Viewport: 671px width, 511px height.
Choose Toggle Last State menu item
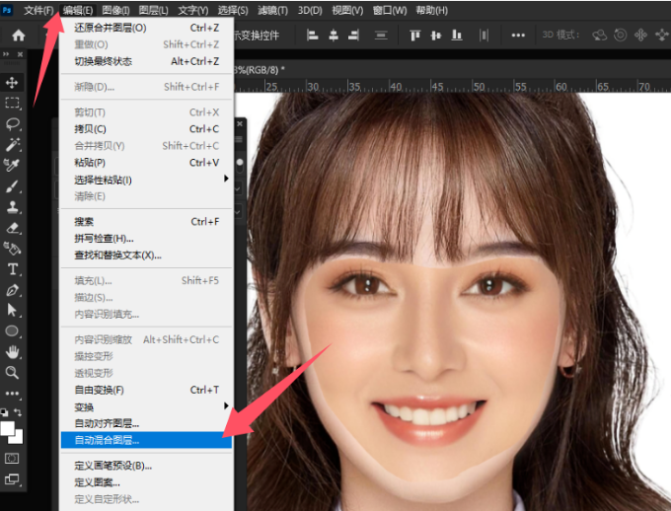146,61
